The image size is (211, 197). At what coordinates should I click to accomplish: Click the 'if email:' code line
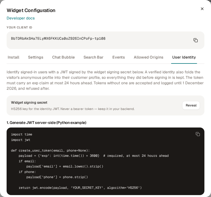pyautogui.click(x=27, y=161)
